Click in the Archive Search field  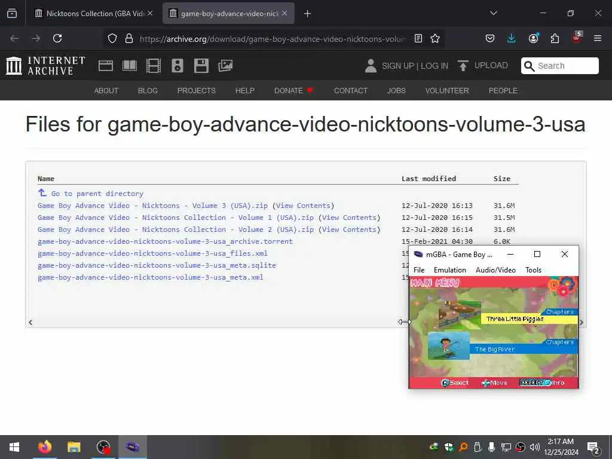pos(559,66)
